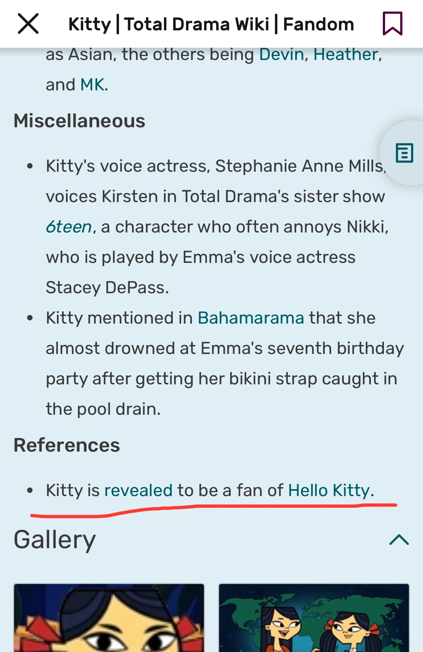
Task: Tap the Miscellaneous section heading
Action: 79,121
